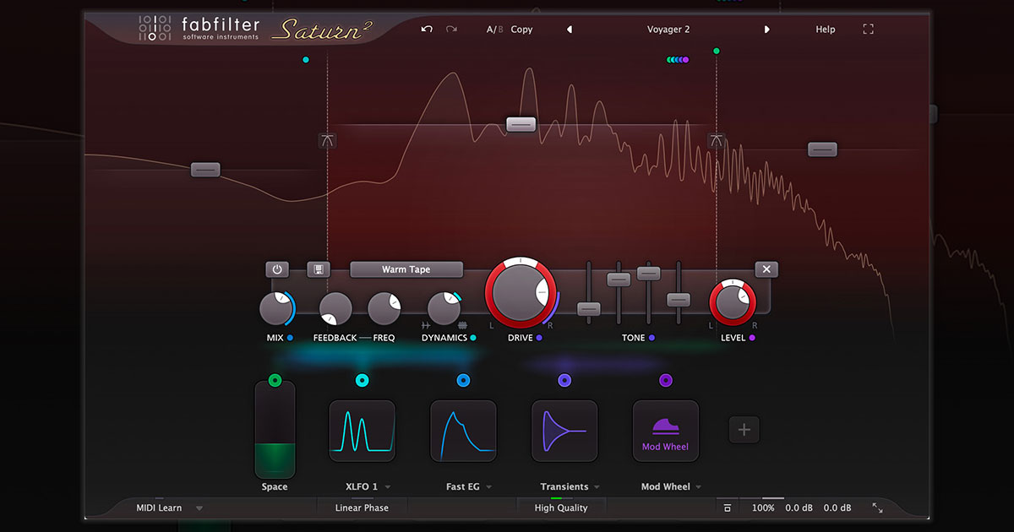Screen dimensions: 1014x532
Task: Expand the Fast EG dropdown arrow
Action: pyautogui.click(x=488, y=487)
